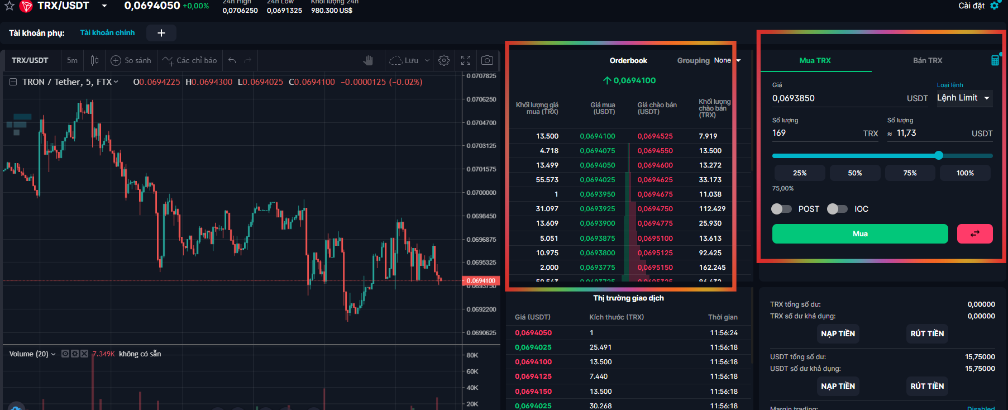Set order amount to 100%

[x=965, y=173]
